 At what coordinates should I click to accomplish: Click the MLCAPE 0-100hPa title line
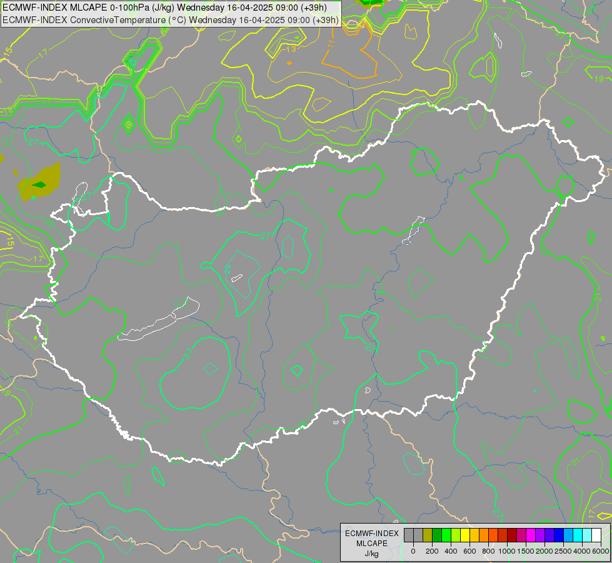click(164, 8)
